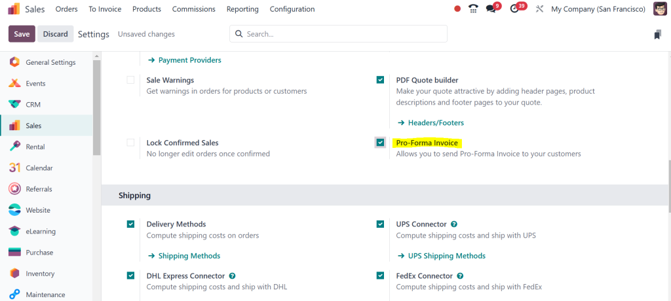Viewport: 671px width, 301px height.
Task: Click 'Get warnings in orders for products or customers'
Action: pos(227,91)
